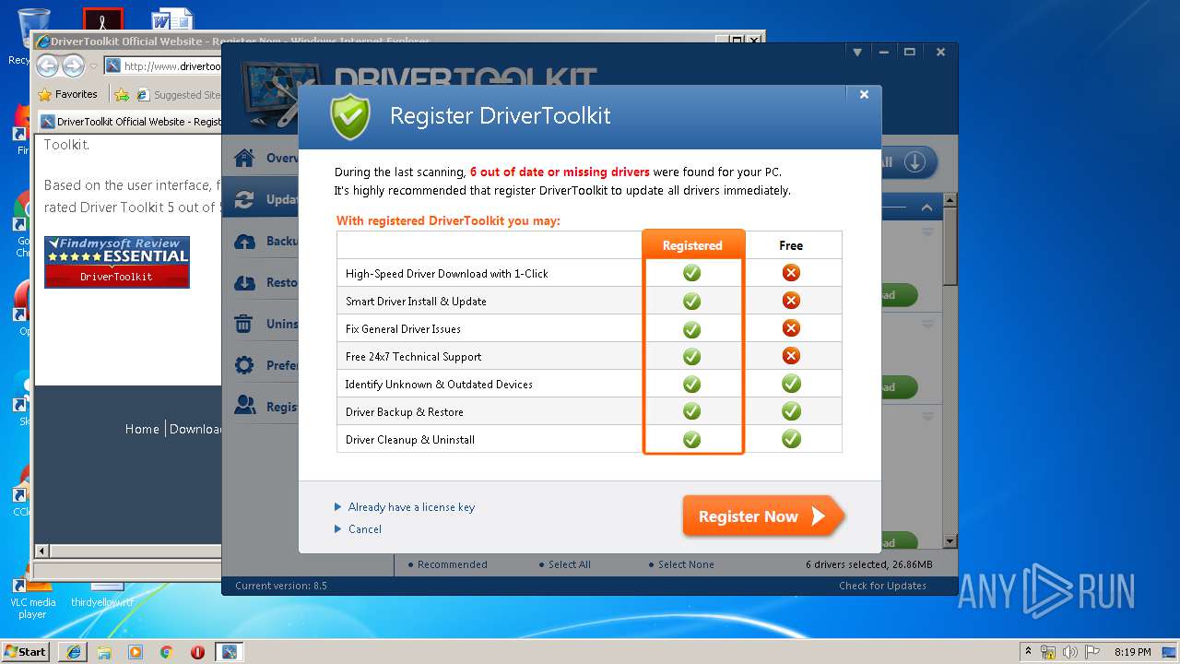Open the Uninstall section with trash icon

pyautogui.click(x=261, y=324)
